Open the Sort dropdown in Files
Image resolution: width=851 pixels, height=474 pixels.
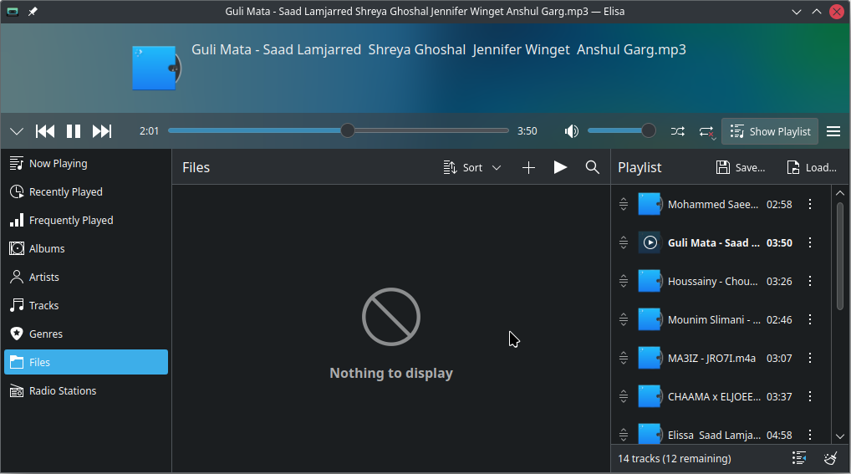pos(471,168)
